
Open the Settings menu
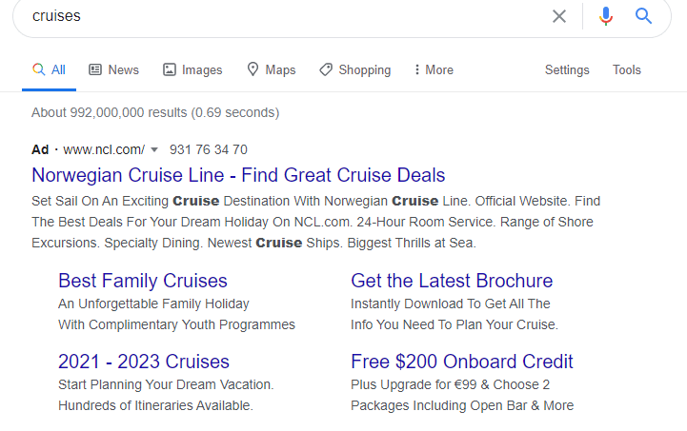[567, 69]
